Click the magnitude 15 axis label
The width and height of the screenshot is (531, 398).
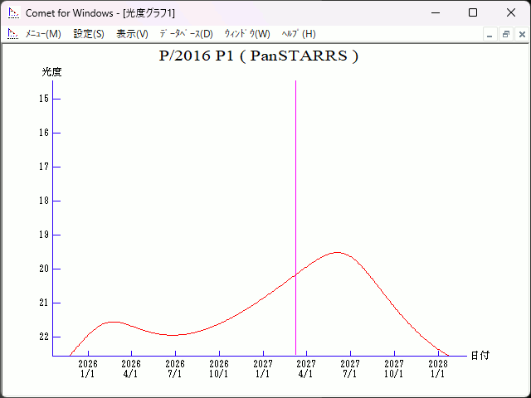tap(44, 99)
